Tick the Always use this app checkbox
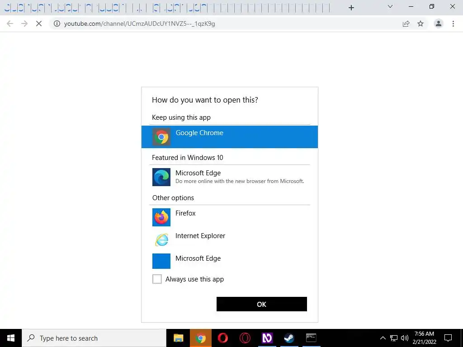 pyautogui.click(x=157, y=279)
